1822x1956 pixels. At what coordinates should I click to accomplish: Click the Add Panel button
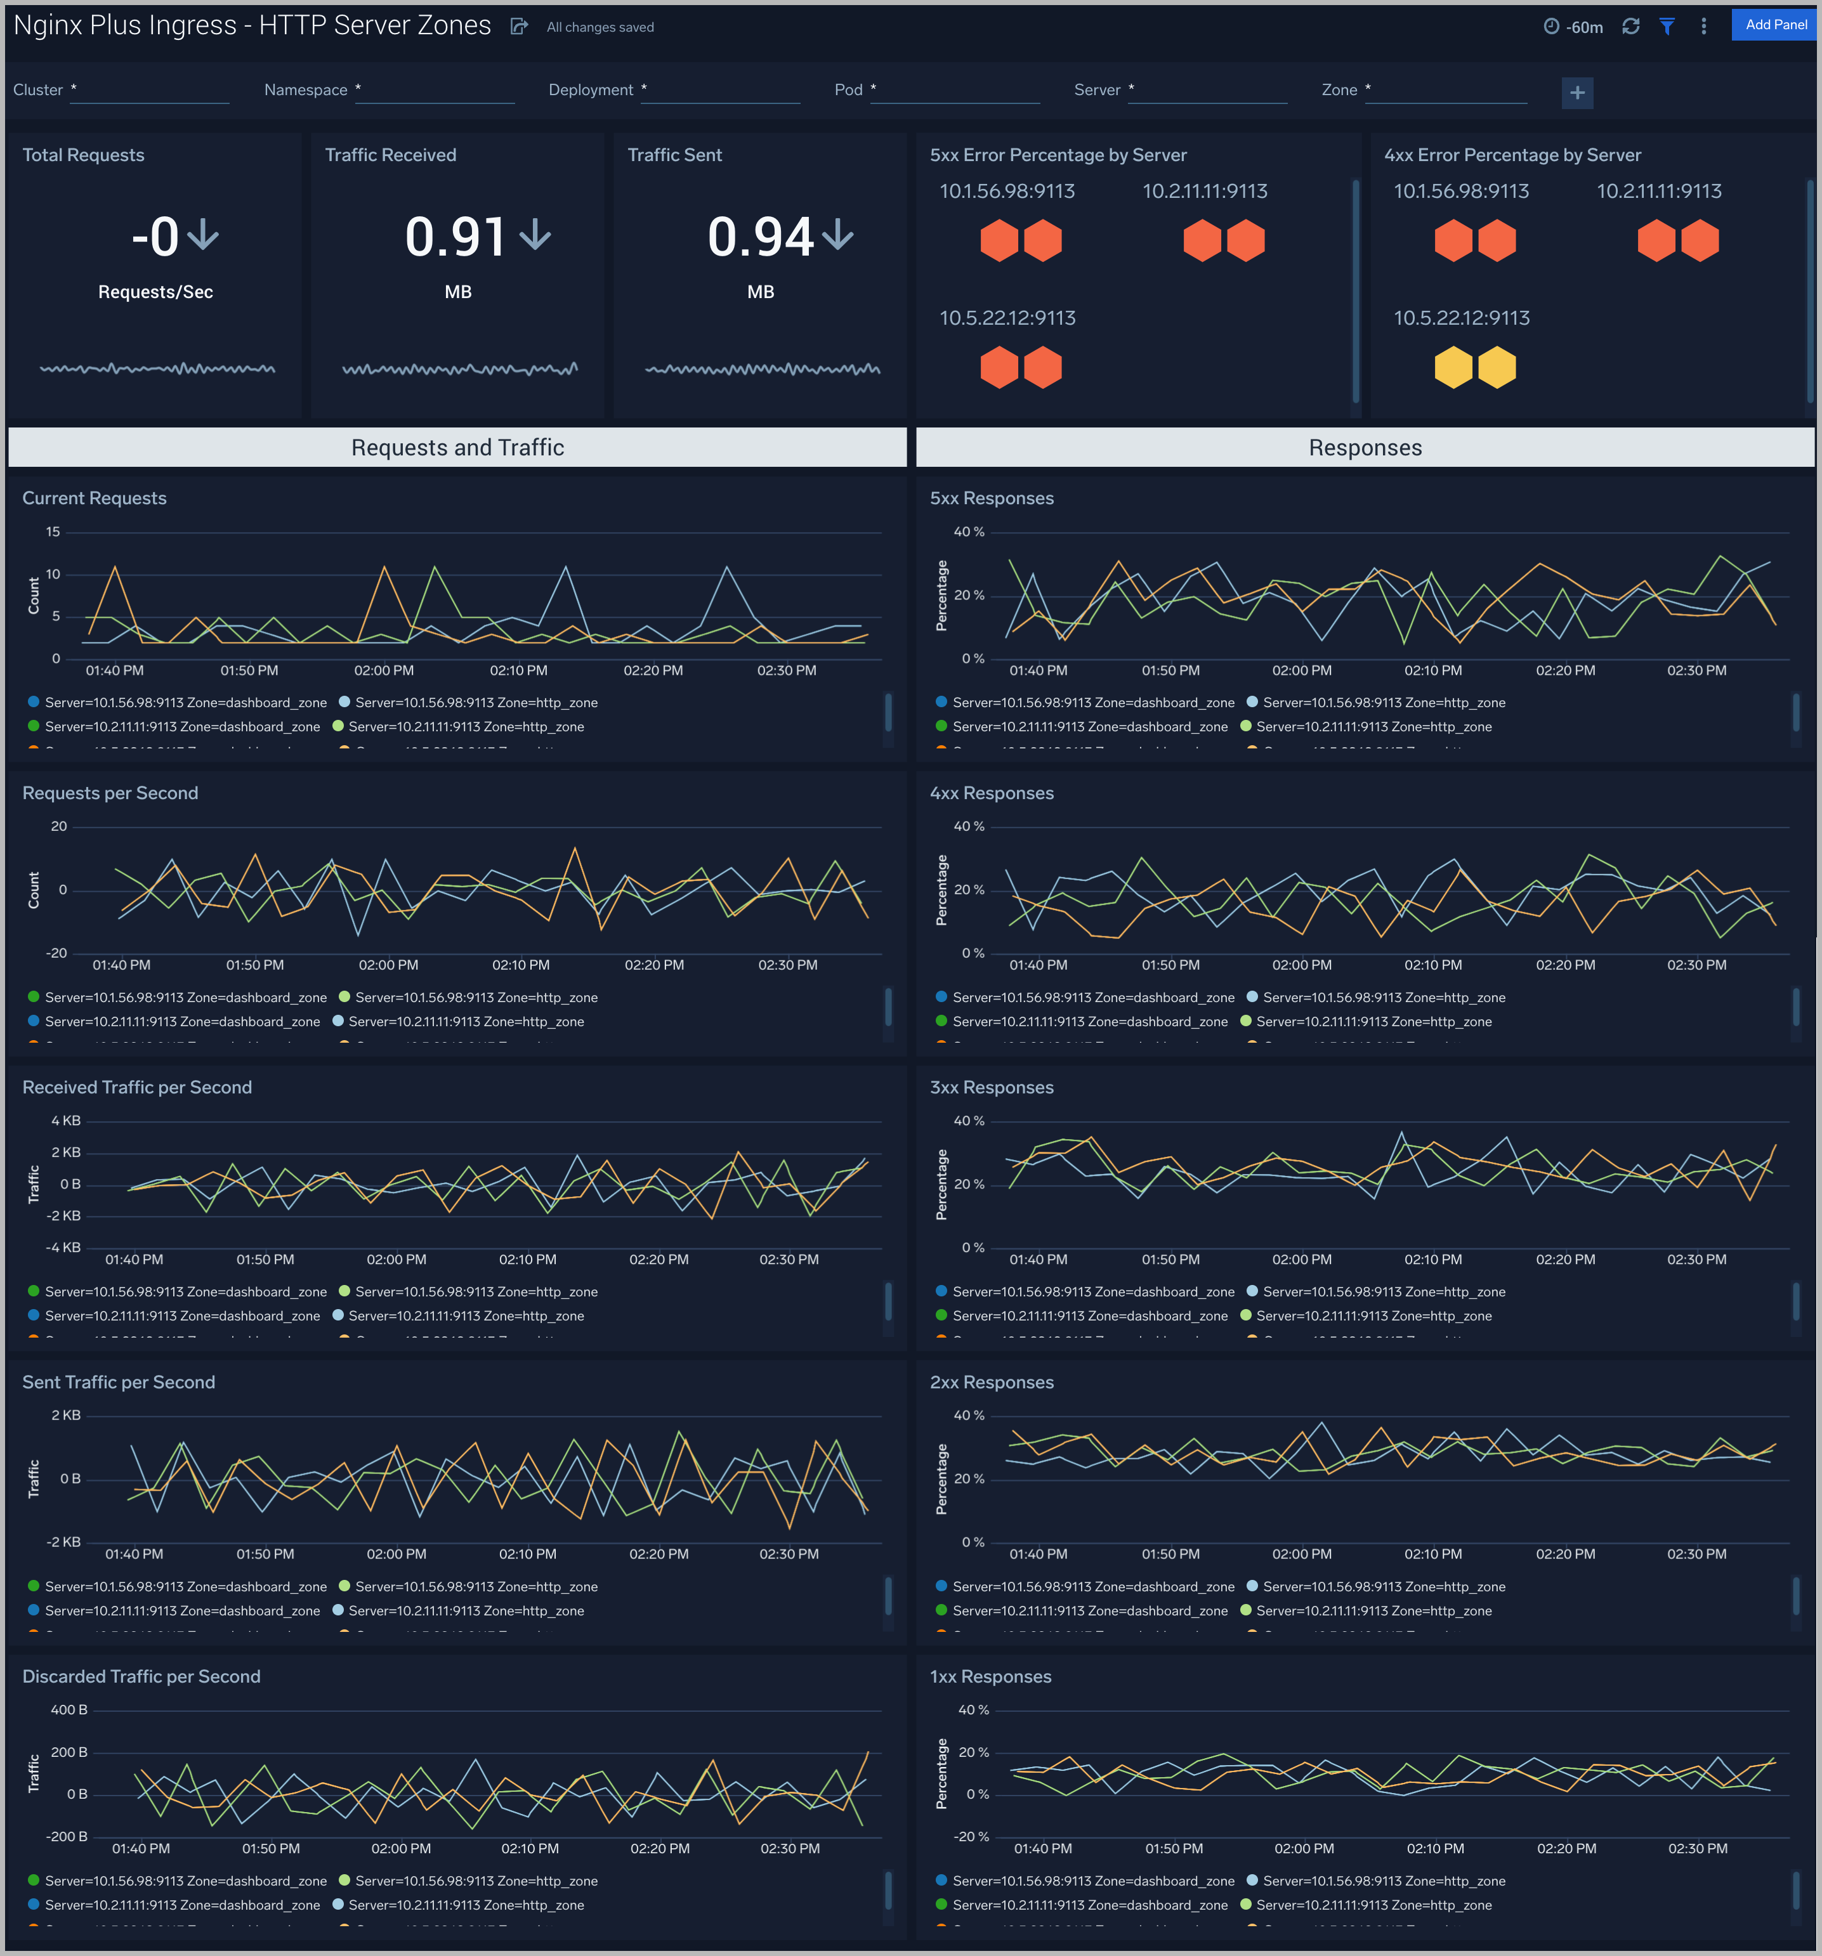(1774, 25)
